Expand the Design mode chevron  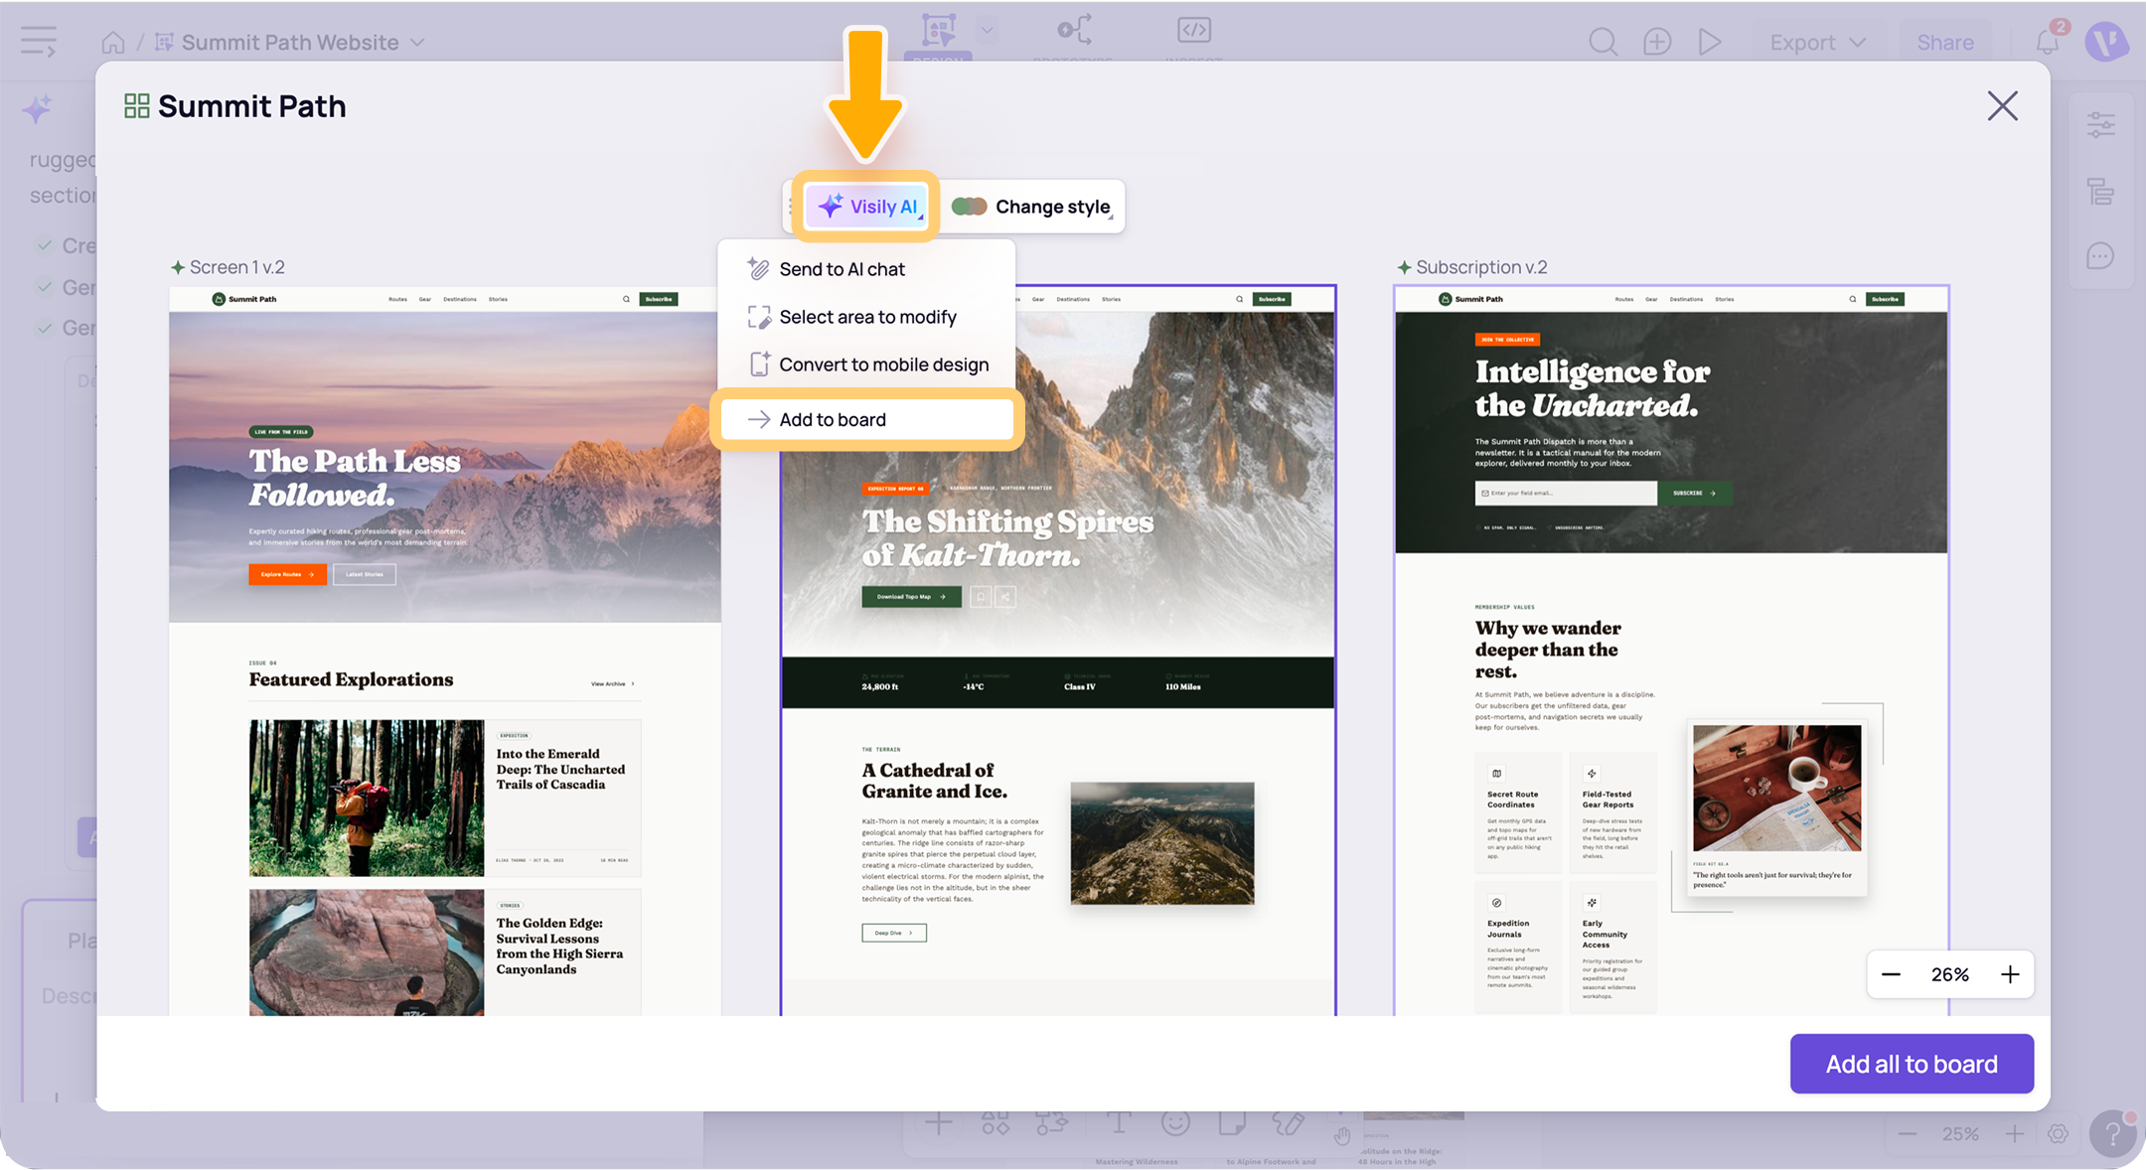[x=987, y=30]
